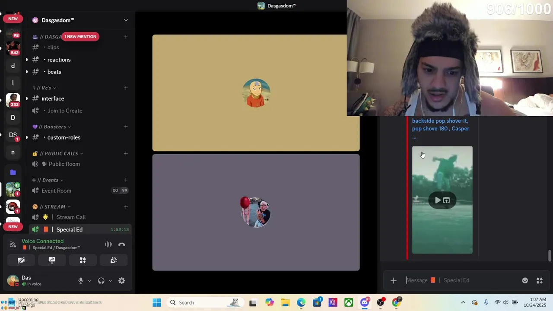This screenshot has height=311, width=553.
Task: Add channel to // PUBLIC CALLS category
Action: [x=126, y=153]
